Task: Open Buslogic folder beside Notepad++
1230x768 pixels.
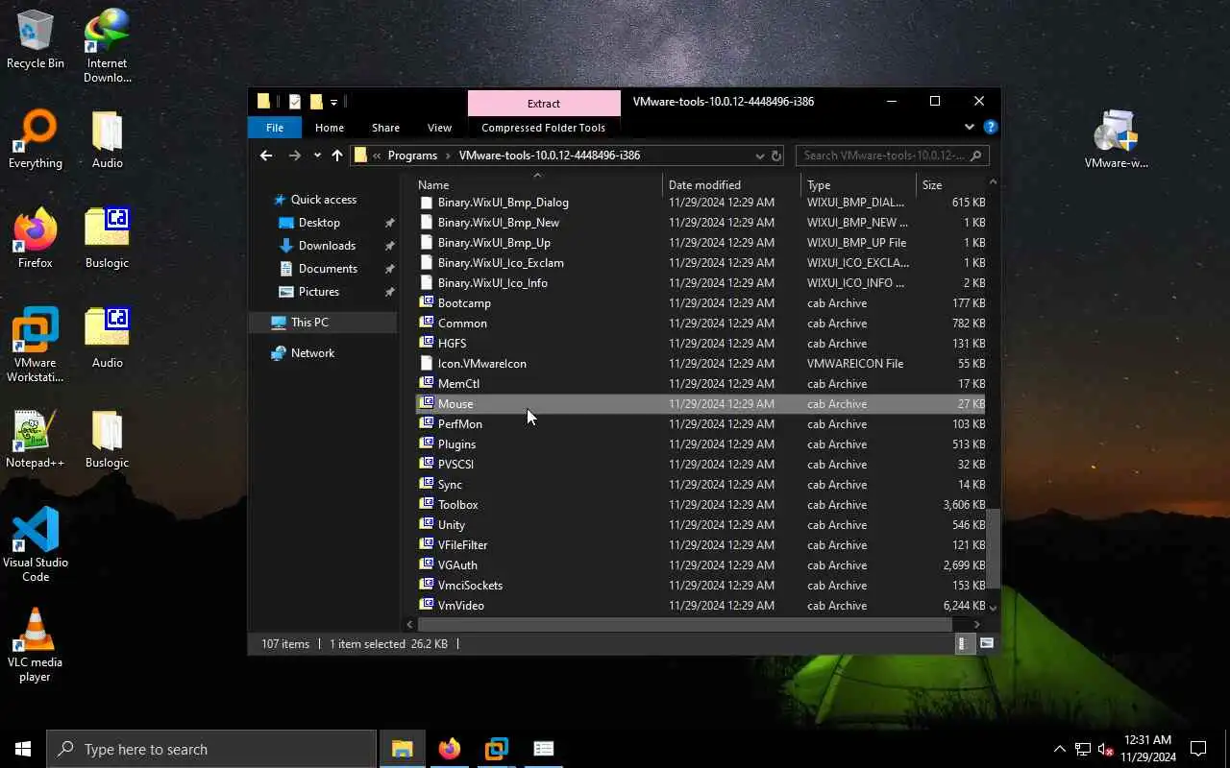Action: [x=107, y=439]
